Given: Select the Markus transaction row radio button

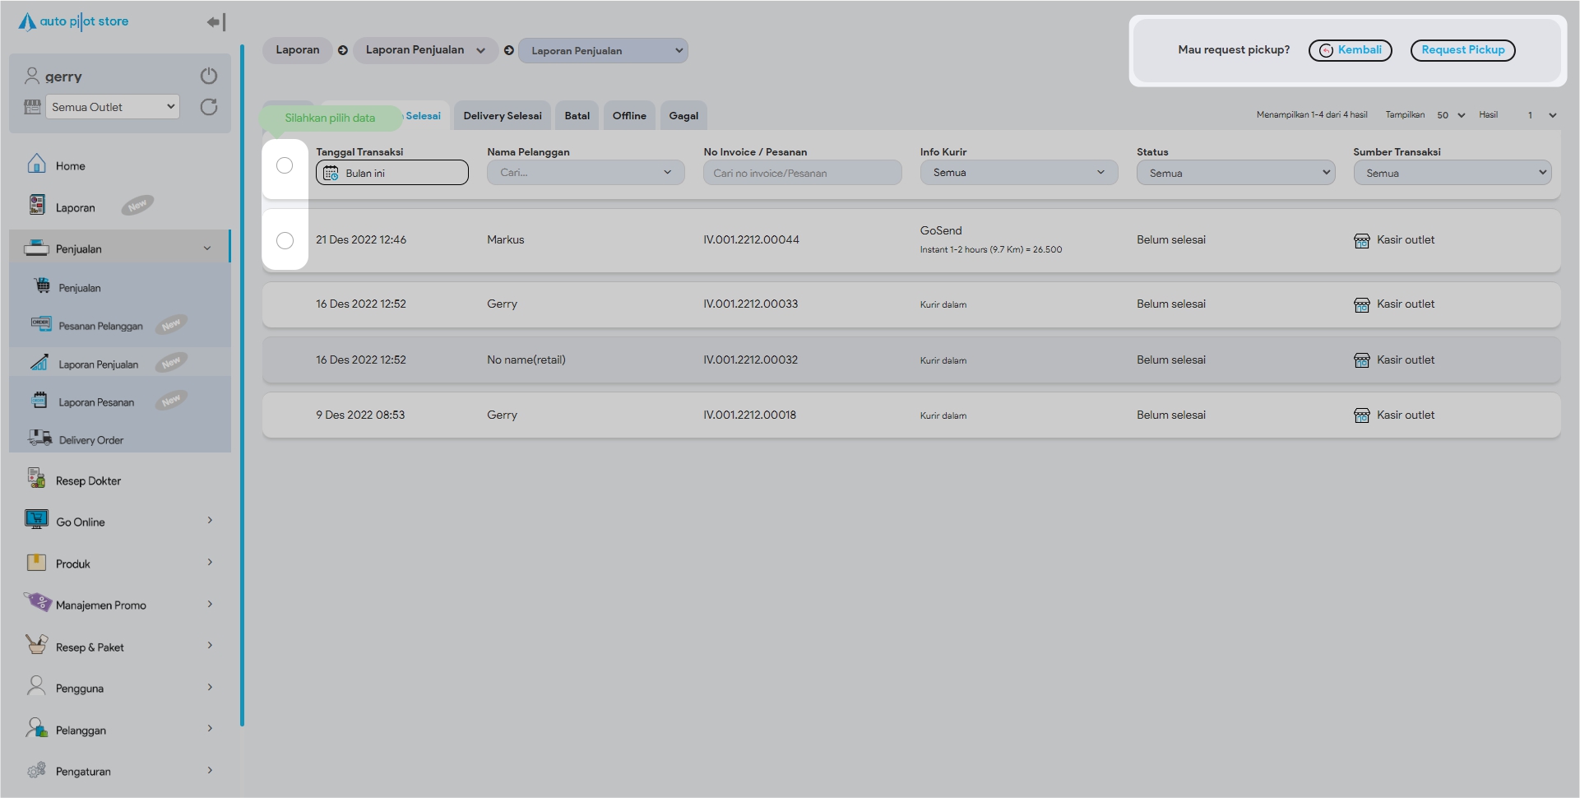Looking at the screenshot, I should 285,240.
